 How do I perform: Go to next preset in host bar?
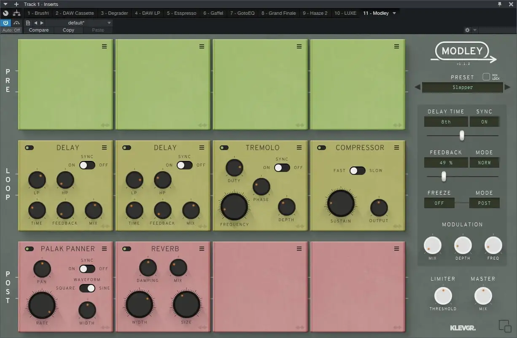point(41,23)
